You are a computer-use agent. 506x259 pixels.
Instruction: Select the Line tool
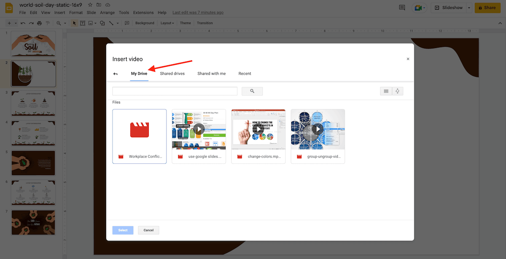[x=111, y=23]
